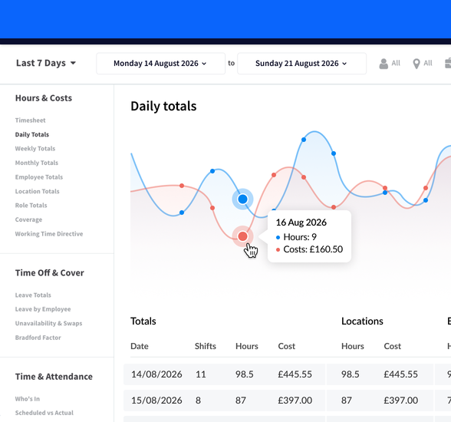Open Unavailability & Swaps report
Screen dimensions: 451x422
coord(48,323)
